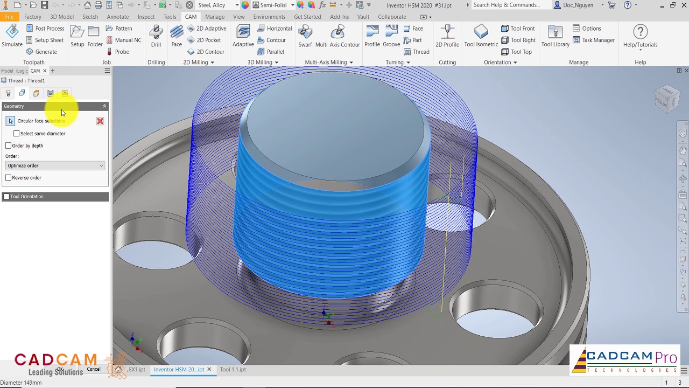This screenshot has width=689, height=388.
Task: Enable the Tool Orientation checkbox
Action: (6, 197)
